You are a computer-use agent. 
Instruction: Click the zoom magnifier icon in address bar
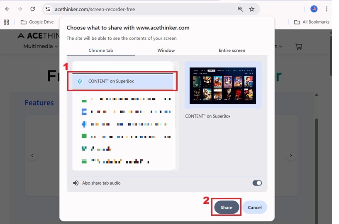240,9
